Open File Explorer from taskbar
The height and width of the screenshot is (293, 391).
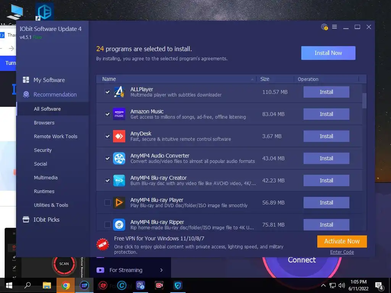[x=47, y=285]
